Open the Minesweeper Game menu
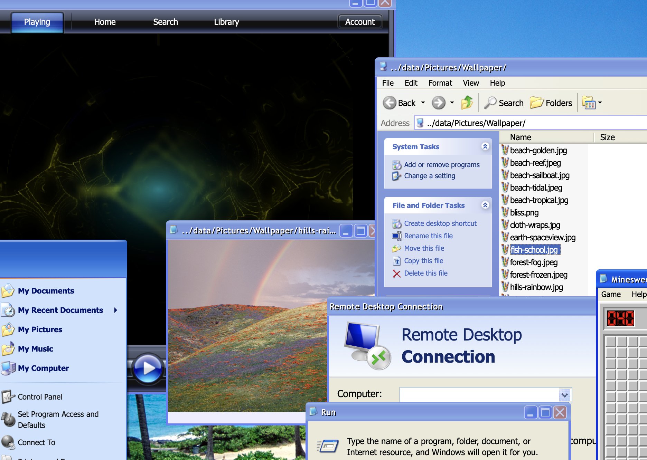 [611, 294]
